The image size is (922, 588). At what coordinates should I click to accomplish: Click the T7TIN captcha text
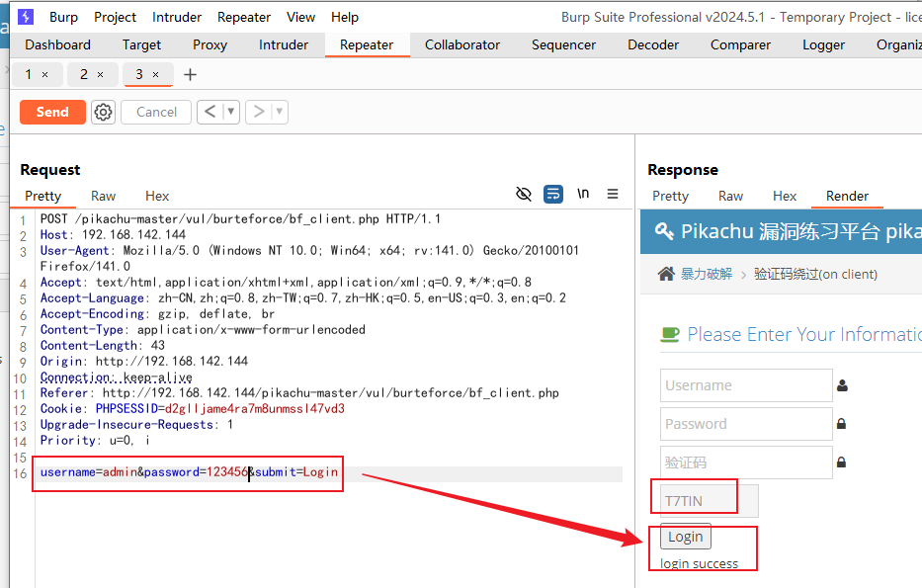pos(683,501)
